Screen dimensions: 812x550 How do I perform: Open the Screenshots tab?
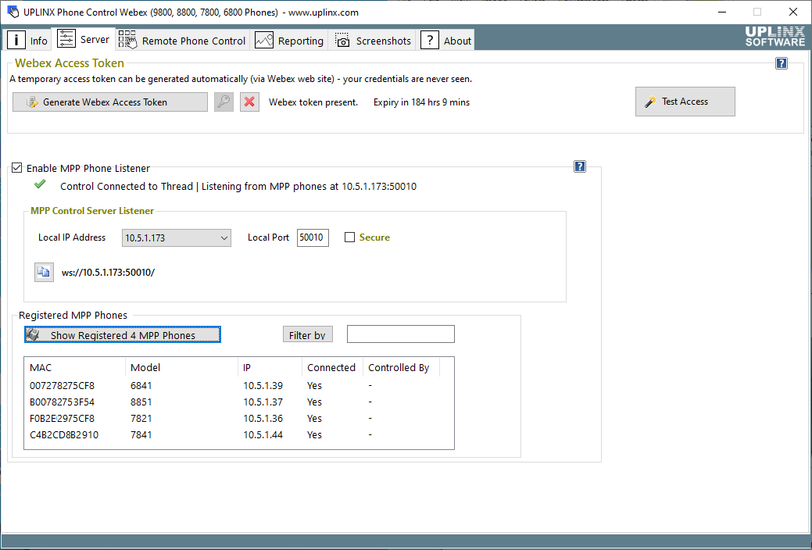coord(372,40)
